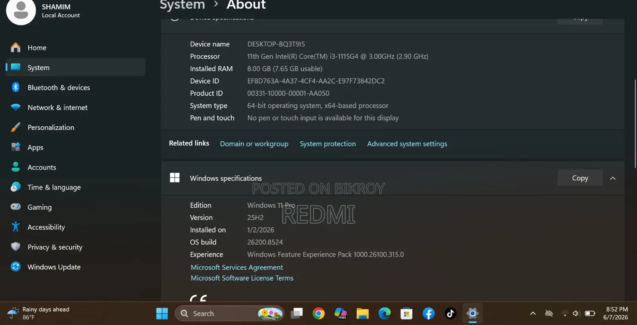Screen dimensions: 637x325
Task: Open TikTok from the taskbar
Action: [450, 313]
